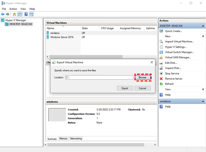Click the Inspect Disk icon

pyautogui.click(x=161, y=68)
